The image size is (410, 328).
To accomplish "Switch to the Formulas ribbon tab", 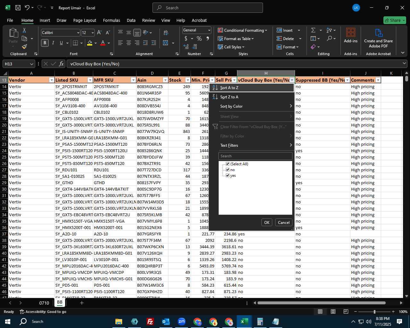I will (111, 20).
